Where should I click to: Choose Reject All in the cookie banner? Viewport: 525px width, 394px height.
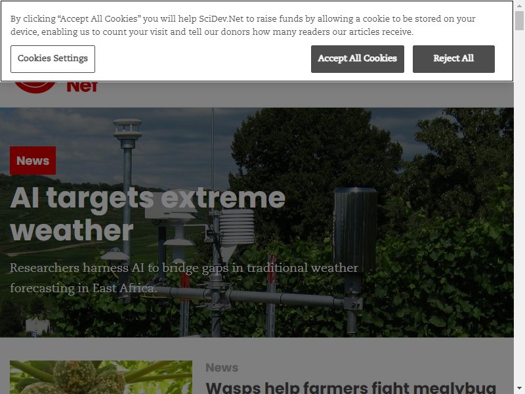(x=453, y=59)
